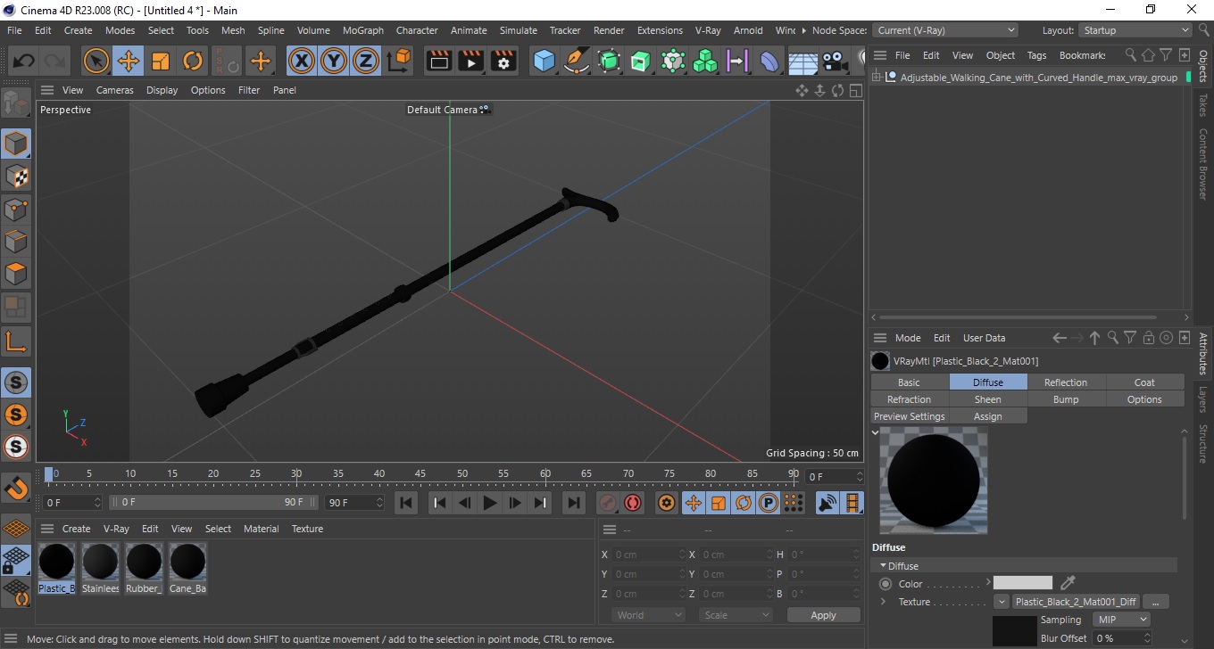The width and height of the screenshot is (1214, 649).
Task: Add a Camera object icon
Action: tap(835, 62)
